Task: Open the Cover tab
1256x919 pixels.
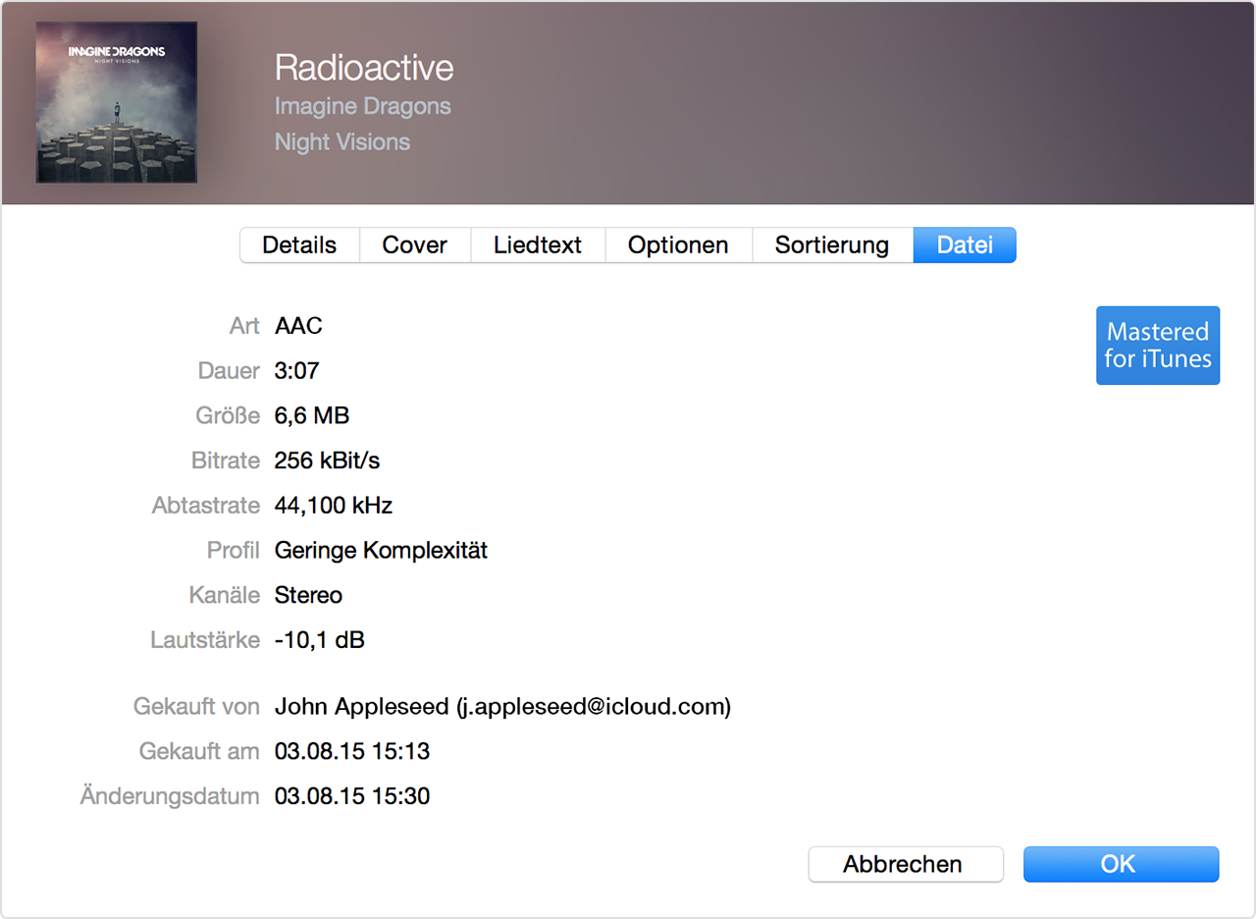Action: point(415,245)
